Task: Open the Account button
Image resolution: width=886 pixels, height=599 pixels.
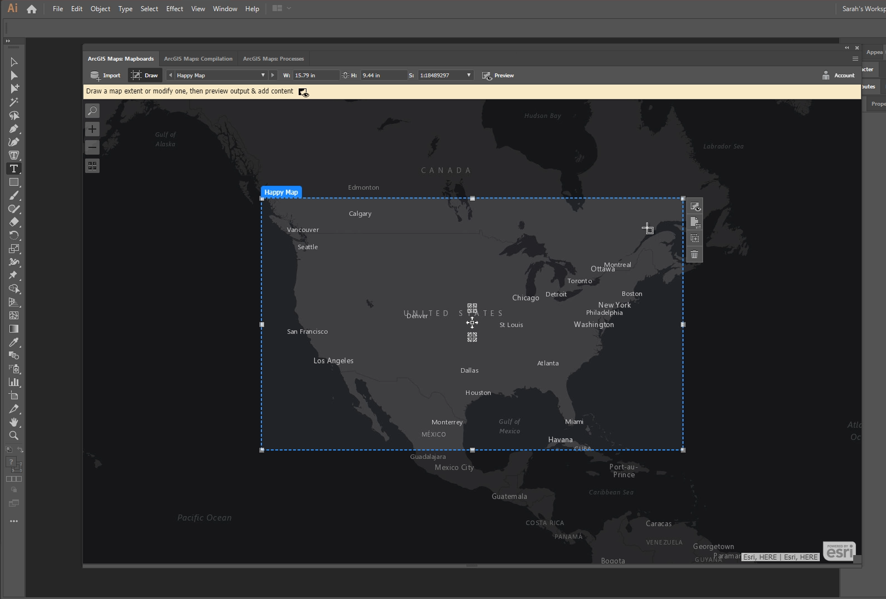Action: tap(838, 75)
